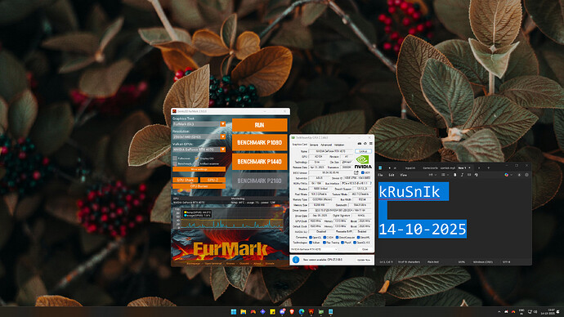Open the About link in FurMark footer

(257, 263)
